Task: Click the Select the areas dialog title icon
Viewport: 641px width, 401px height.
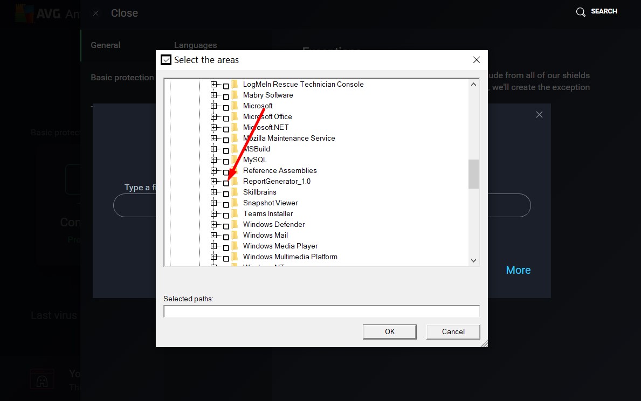Action: tap(166, 60)
